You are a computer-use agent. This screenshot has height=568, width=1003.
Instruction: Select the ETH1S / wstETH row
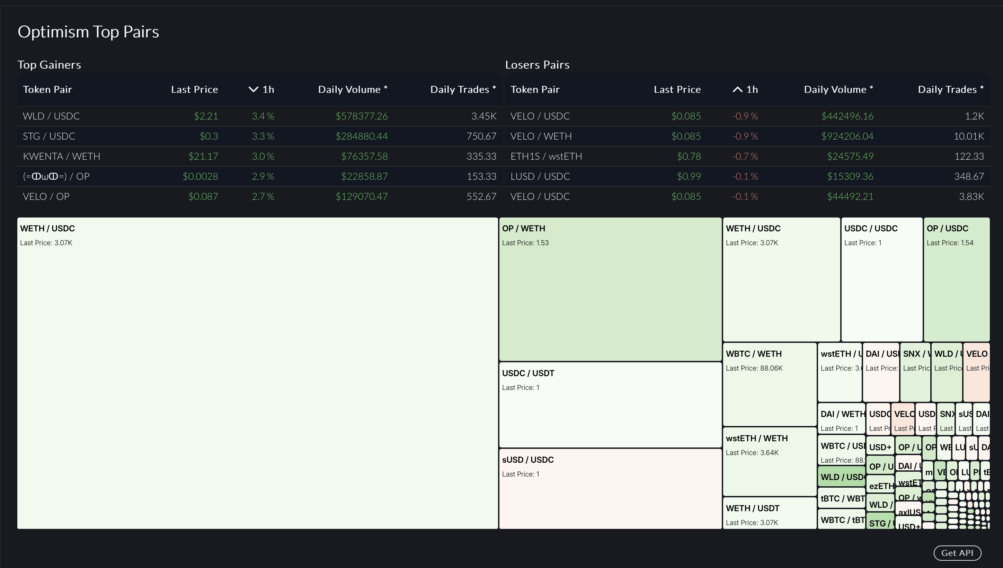[747, 156]
